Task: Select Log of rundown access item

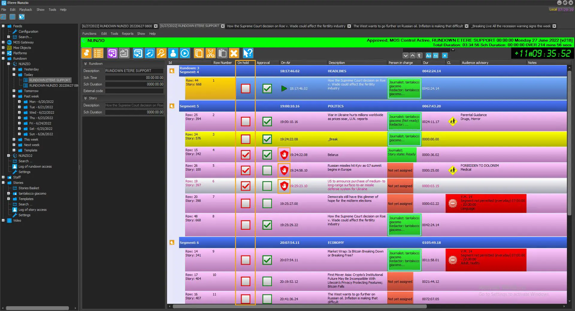Action: [x=35, y=166]
